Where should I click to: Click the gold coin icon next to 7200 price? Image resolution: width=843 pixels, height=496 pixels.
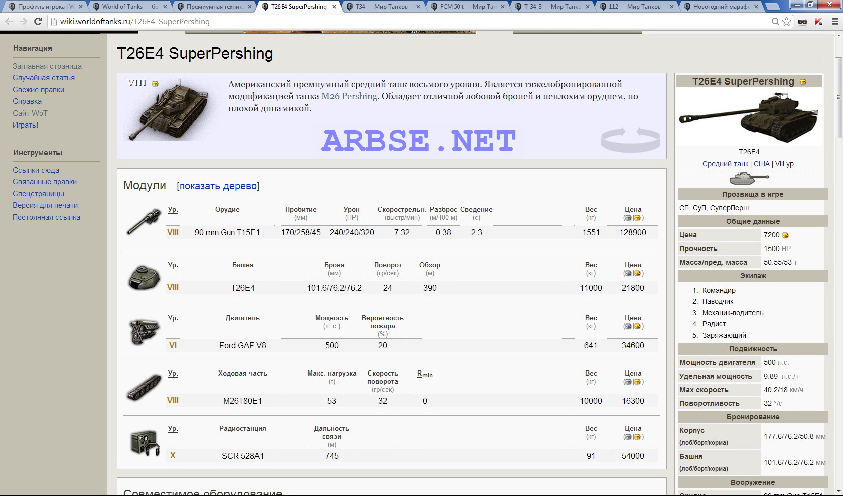point(786,235)
